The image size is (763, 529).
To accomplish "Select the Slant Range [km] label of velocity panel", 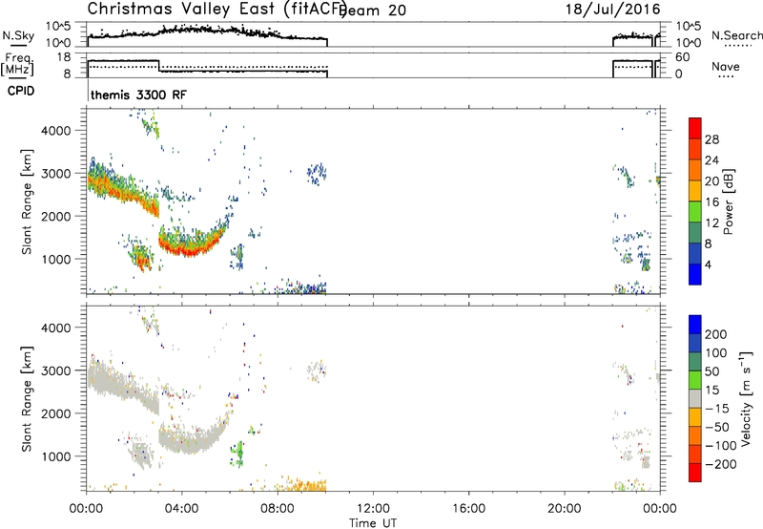I will click(x=27, y=399).
